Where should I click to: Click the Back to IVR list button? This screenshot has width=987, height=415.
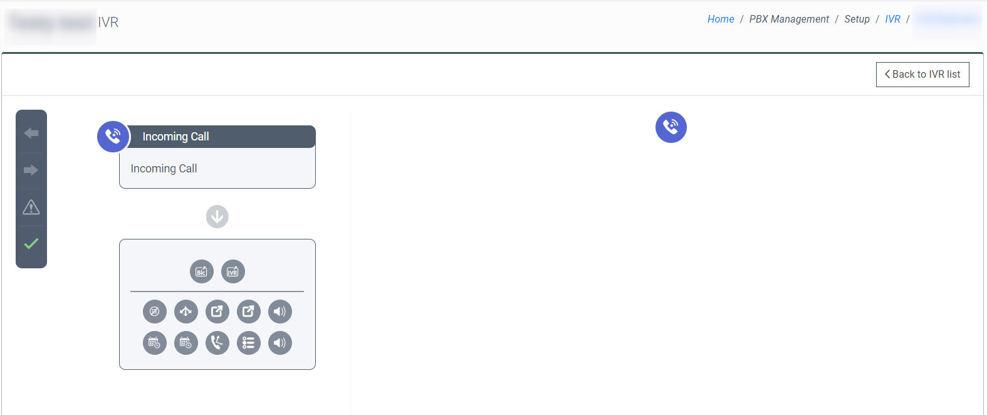point(922,75)
